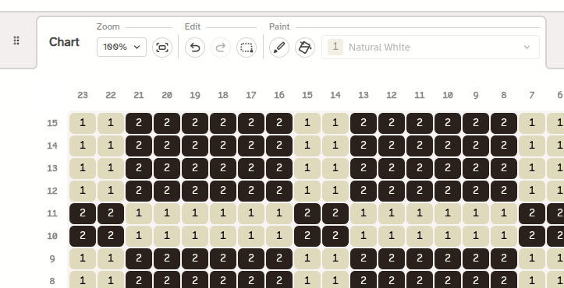The height and width of the screenshot is (288, 564).
Task: Undo the last edit
Action: [x=195, y=47]
